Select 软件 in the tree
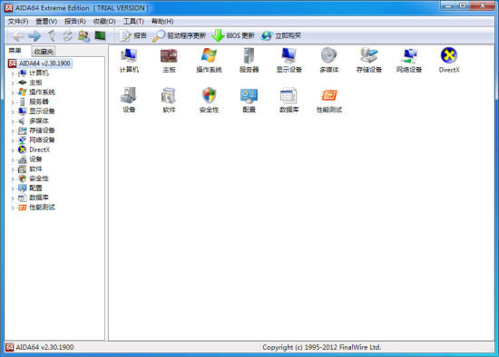The image size is (499, 357). [x=35, y=169]
